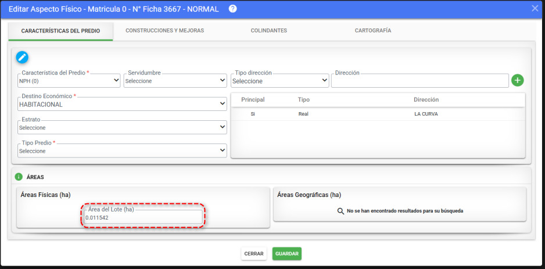Click the Dirección text field
545x269 pixels.
(x=420, y=81)
